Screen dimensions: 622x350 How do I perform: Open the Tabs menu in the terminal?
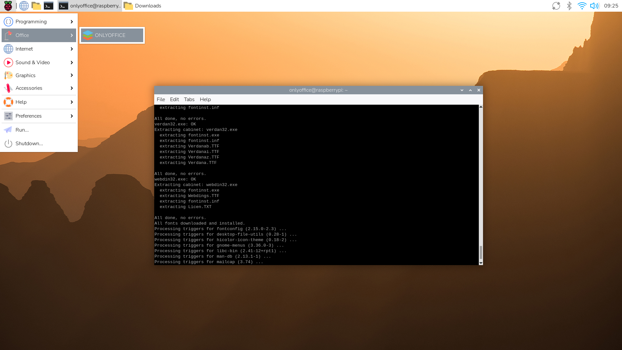[189, 99]
